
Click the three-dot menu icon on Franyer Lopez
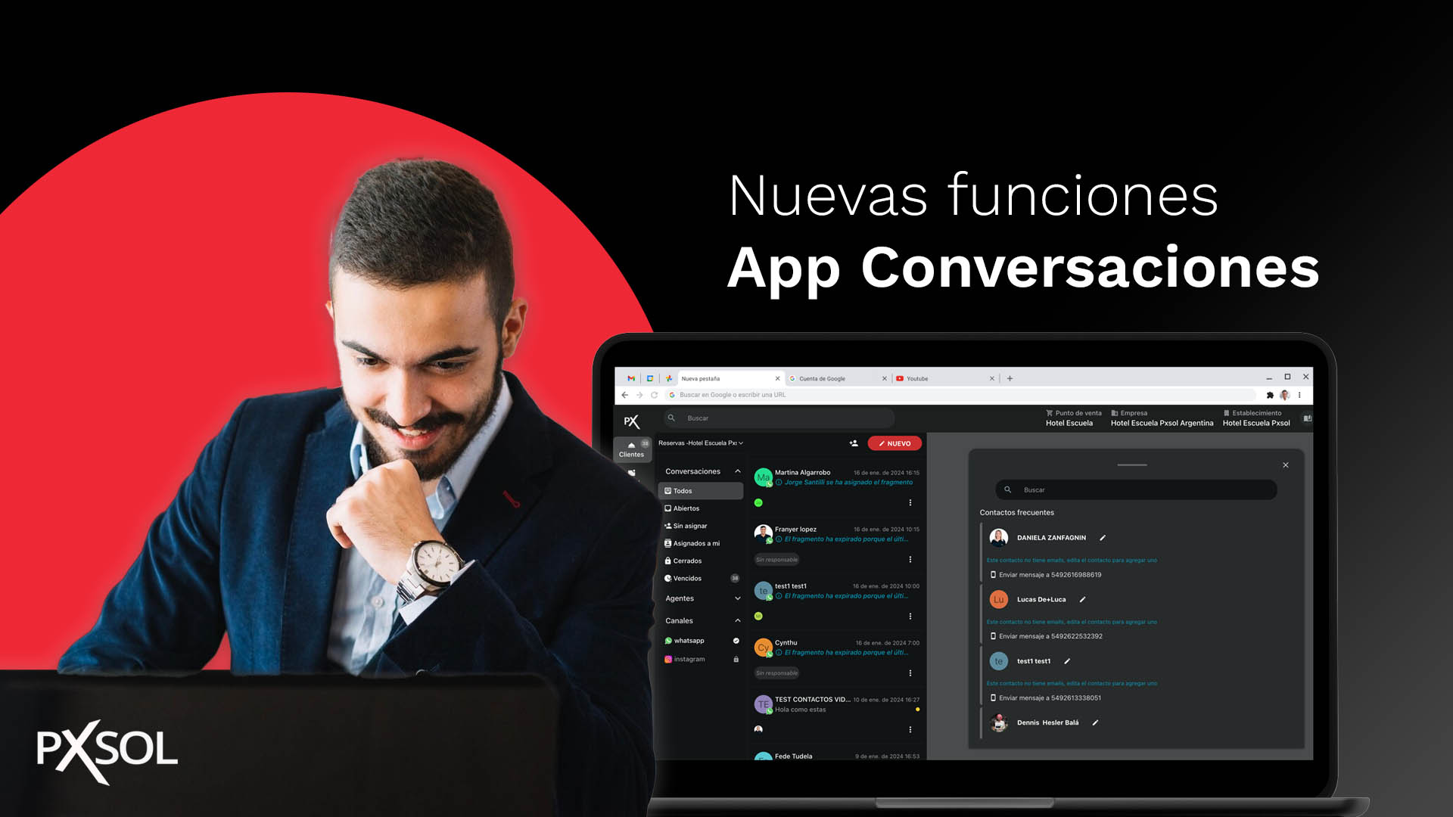909,558
